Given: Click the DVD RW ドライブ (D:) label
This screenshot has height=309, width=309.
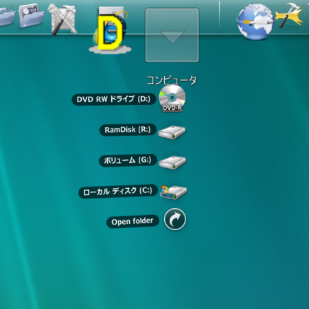Looking at the screenshot, I should tap(114, 100).
